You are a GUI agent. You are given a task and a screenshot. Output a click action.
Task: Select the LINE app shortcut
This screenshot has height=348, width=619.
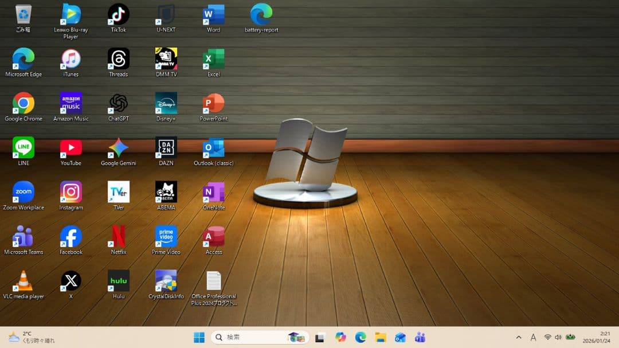coord(23,148)
